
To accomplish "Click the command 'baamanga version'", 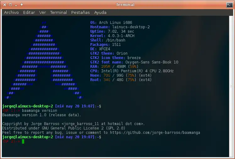I will (x=40, y=111).
